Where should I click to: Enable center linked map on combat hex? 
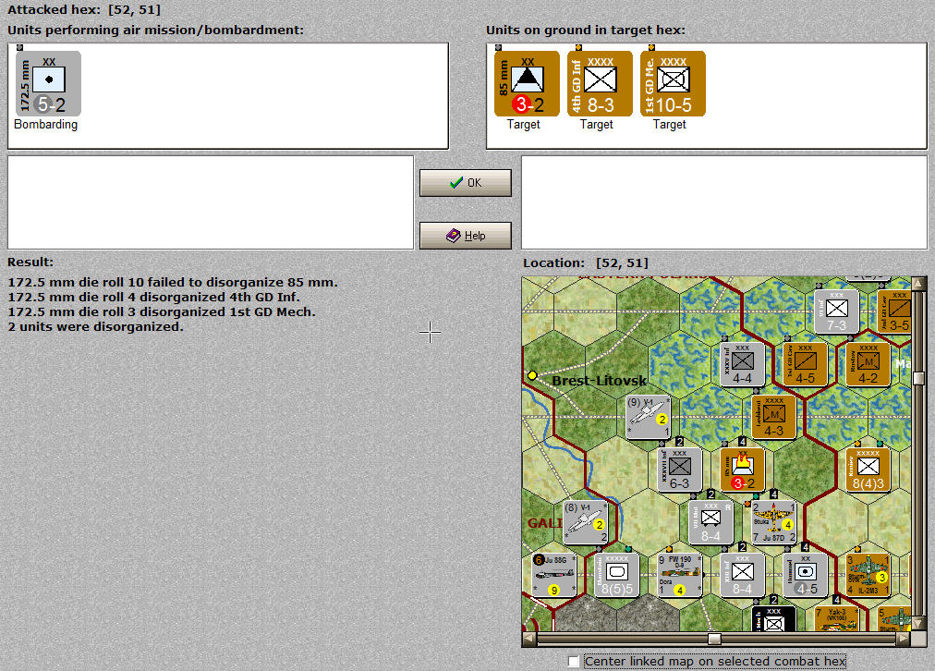[x=574, y=662]
